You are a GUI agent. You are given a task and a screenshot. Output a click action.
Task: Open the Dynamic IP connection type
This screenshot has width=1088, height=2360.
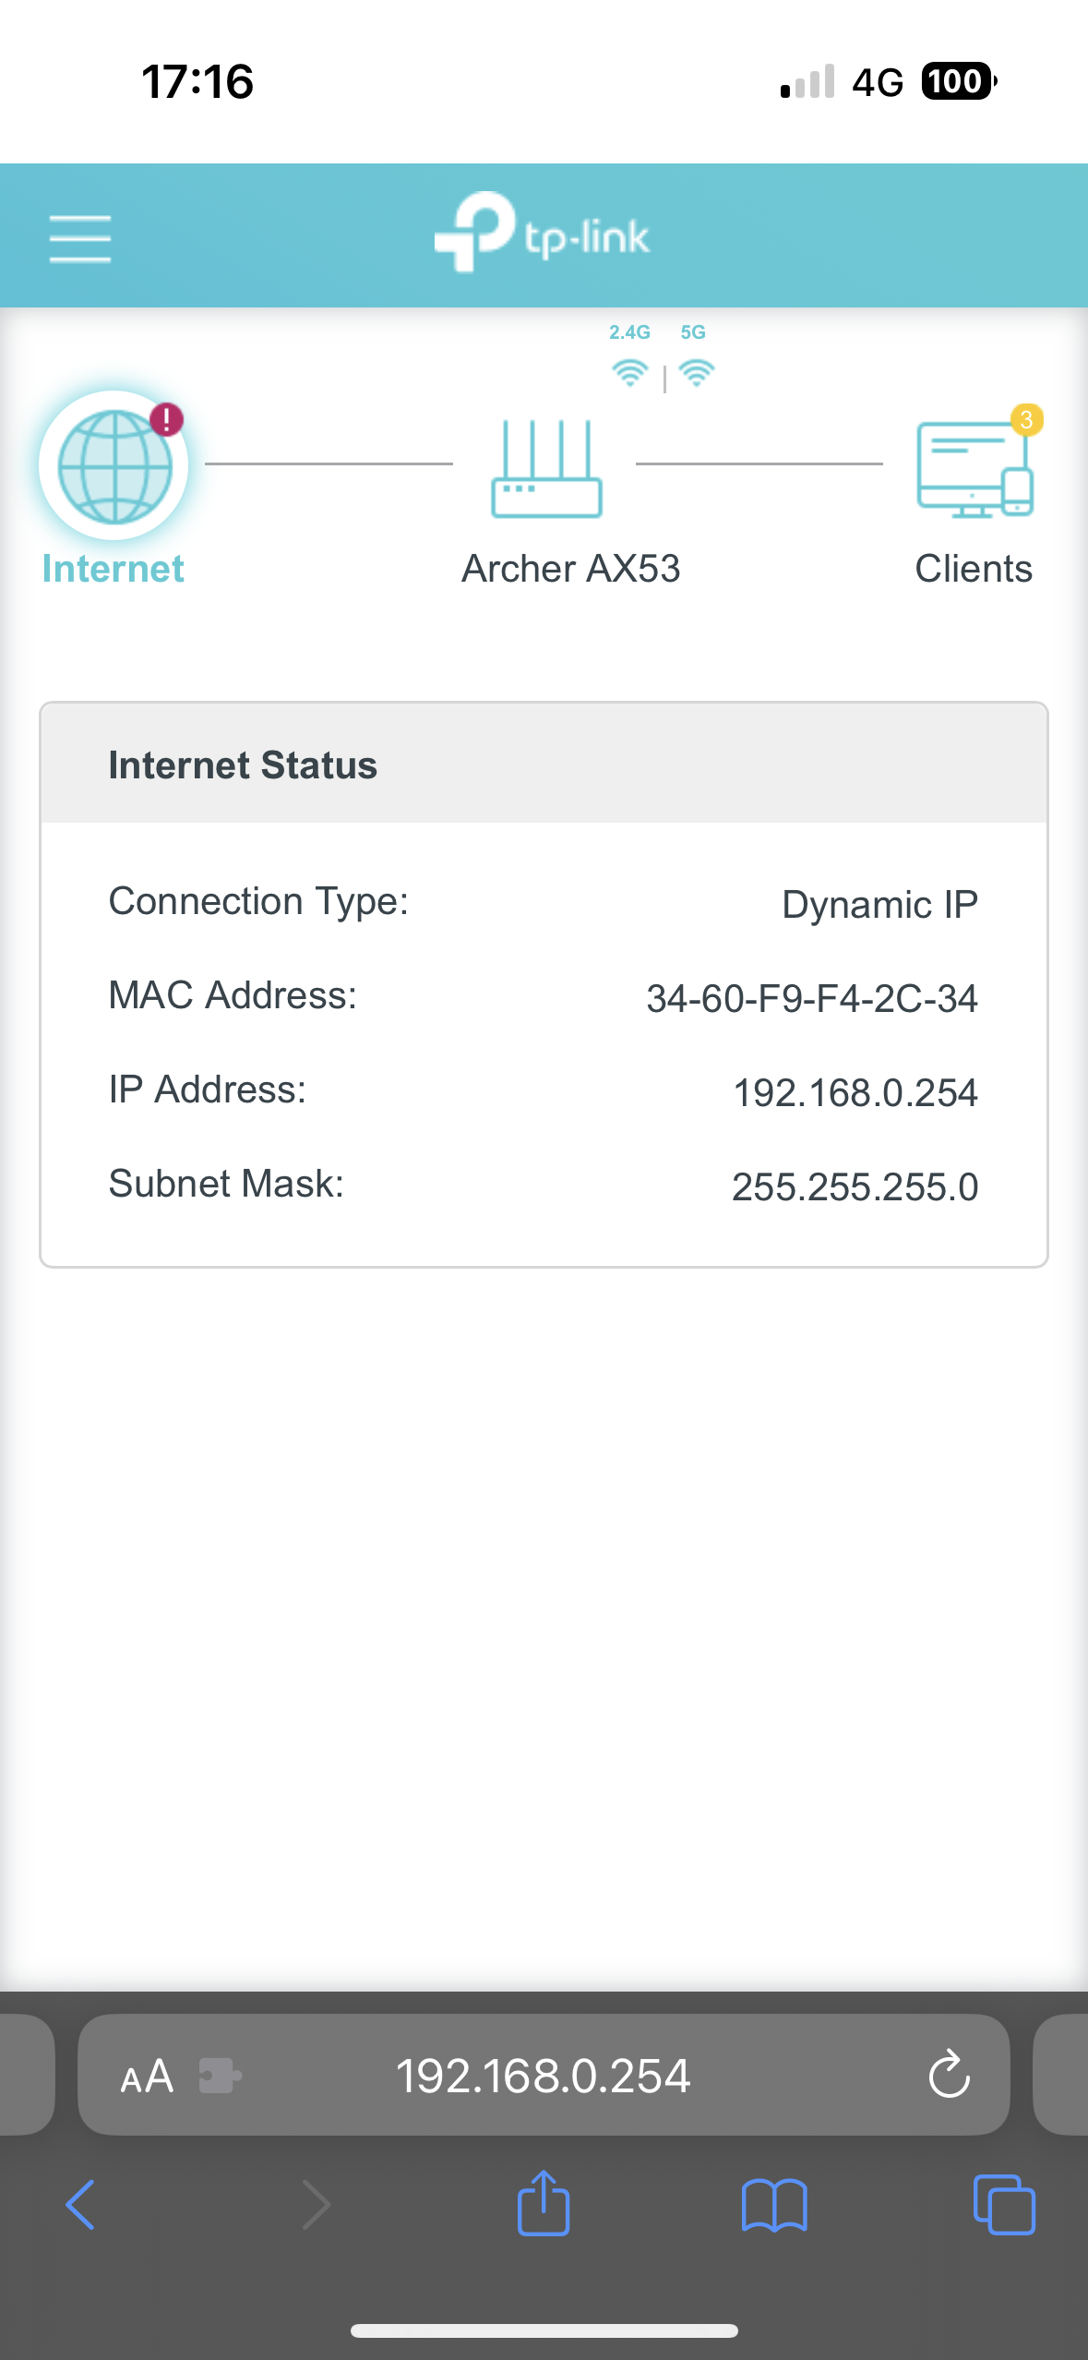879,903
